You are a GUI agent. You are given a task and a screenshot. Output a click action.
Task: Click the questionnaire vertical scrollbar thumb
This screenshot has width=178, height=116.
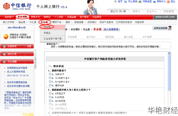[169, 73]
